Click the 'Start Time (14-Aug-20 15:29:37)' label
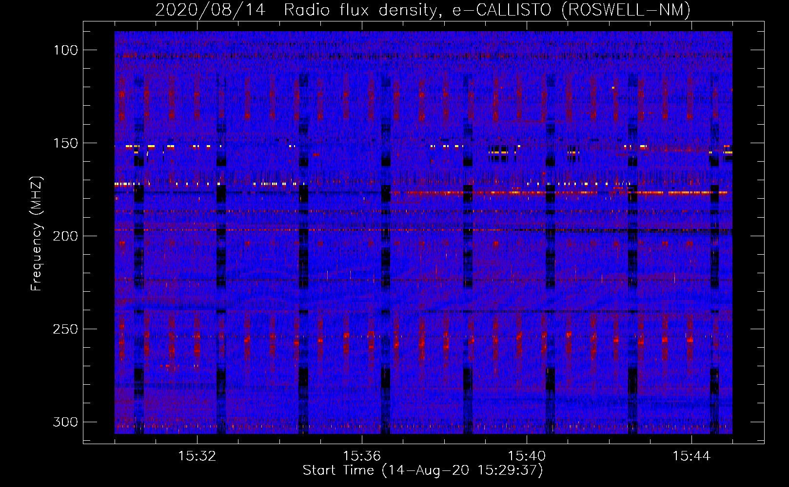The width and height of the screenshot is (789, 487). coord(423,470)
